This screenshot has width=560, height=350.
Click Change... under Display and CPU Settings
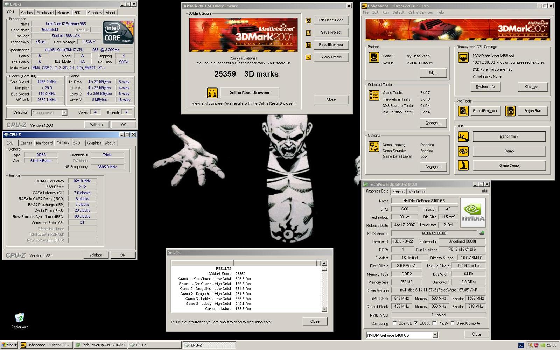533,87
